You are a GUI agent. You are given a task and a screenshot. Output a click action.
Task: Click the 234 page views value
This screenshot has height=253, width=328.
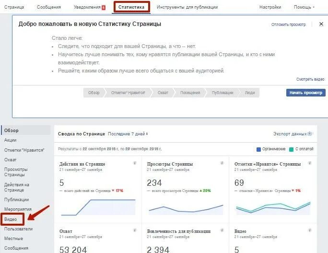(154, 183)
